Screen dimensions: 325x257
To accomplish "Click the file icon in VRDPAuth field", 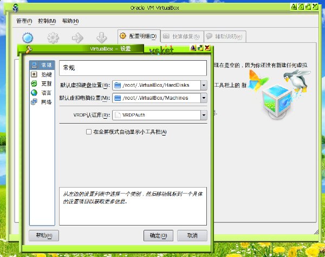I will (118, 115).
